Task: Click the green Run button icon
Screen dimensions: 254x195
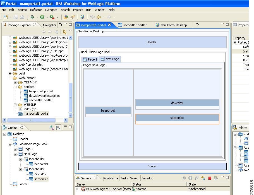Action: (x=42, y=17)
